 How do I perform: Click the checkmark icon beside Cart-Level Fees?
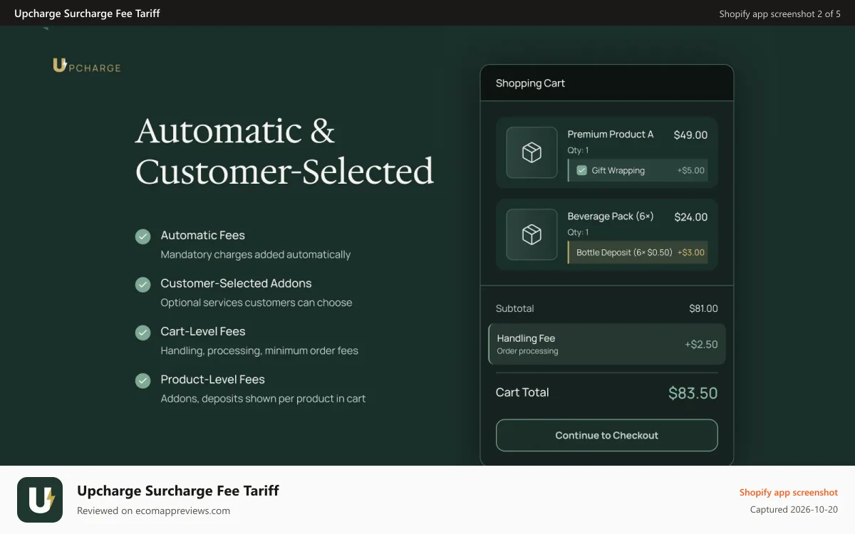(143, 333)
